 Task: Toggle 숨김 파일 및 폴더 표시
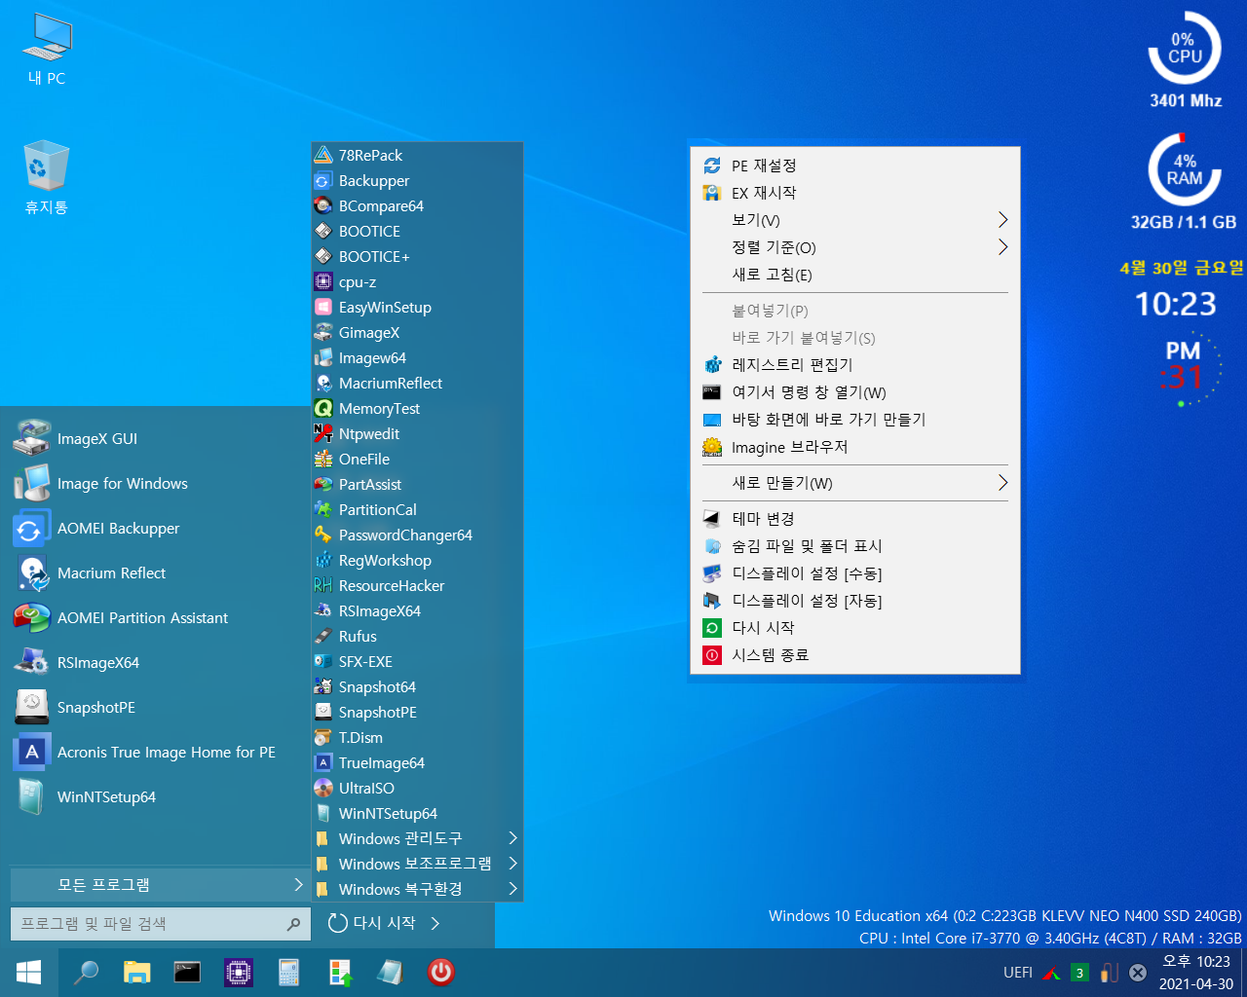tap(855, 546)
